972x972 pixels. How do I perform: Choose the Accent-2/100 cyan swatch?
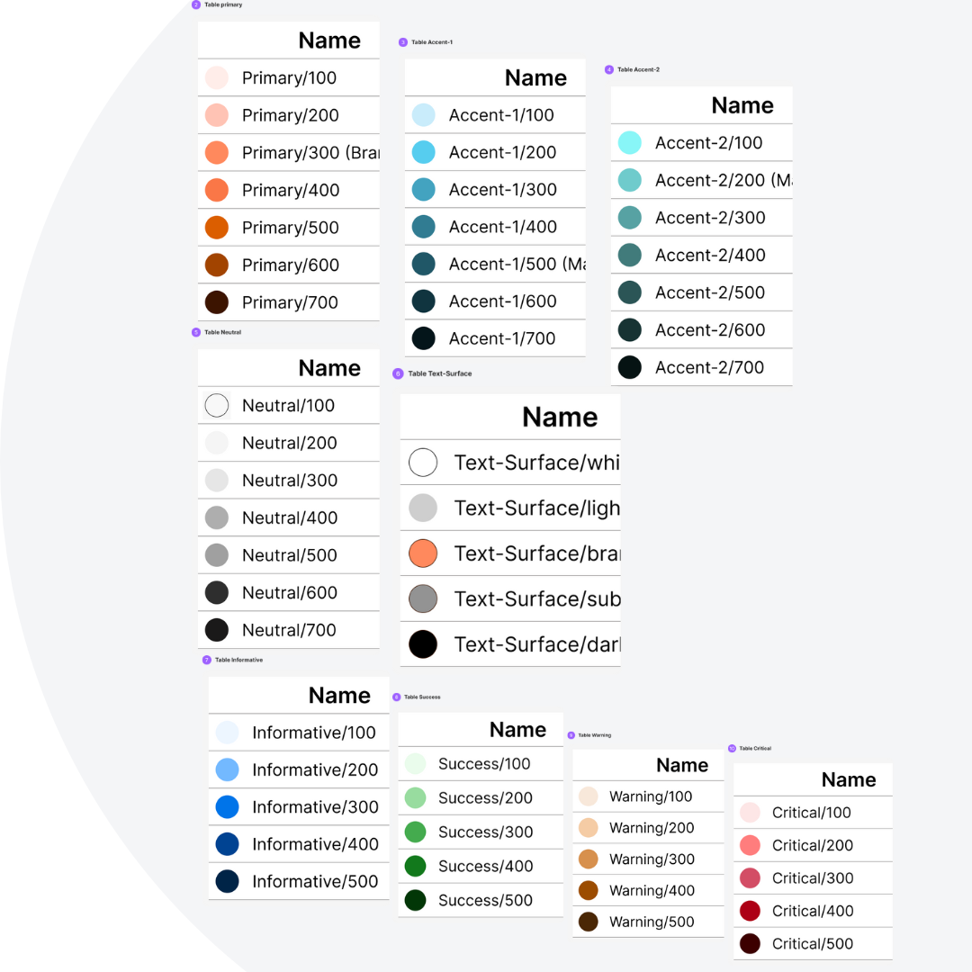pos(630,142)
